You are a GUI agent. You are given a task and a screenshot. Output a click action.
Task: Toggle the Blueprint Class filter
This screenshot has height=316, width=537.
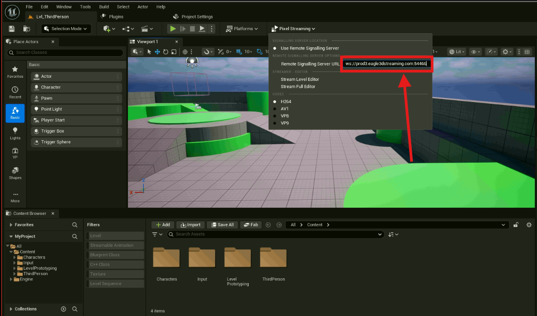pyautogui.click(x=115, y=255)
